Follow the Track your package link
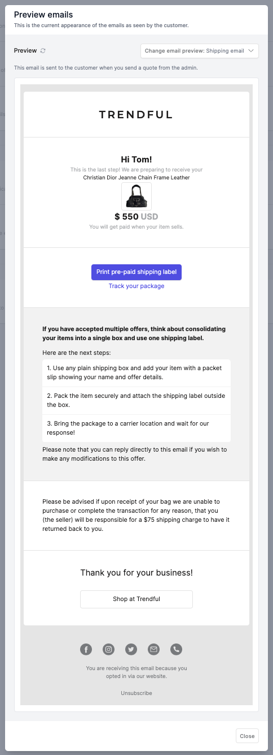273x755 pixels. (136, 286)
